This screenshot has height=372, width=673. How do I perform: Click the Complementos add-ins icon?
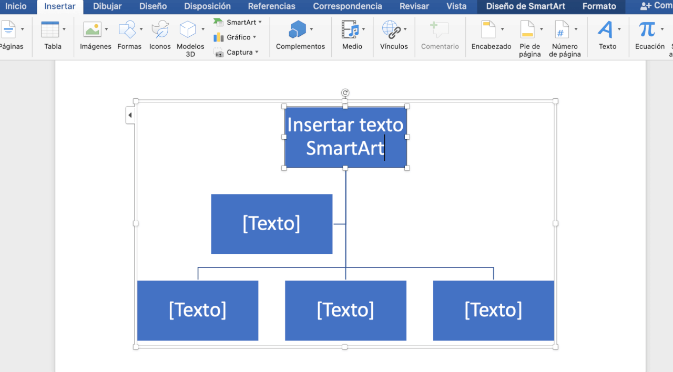[x=298, y=29]
